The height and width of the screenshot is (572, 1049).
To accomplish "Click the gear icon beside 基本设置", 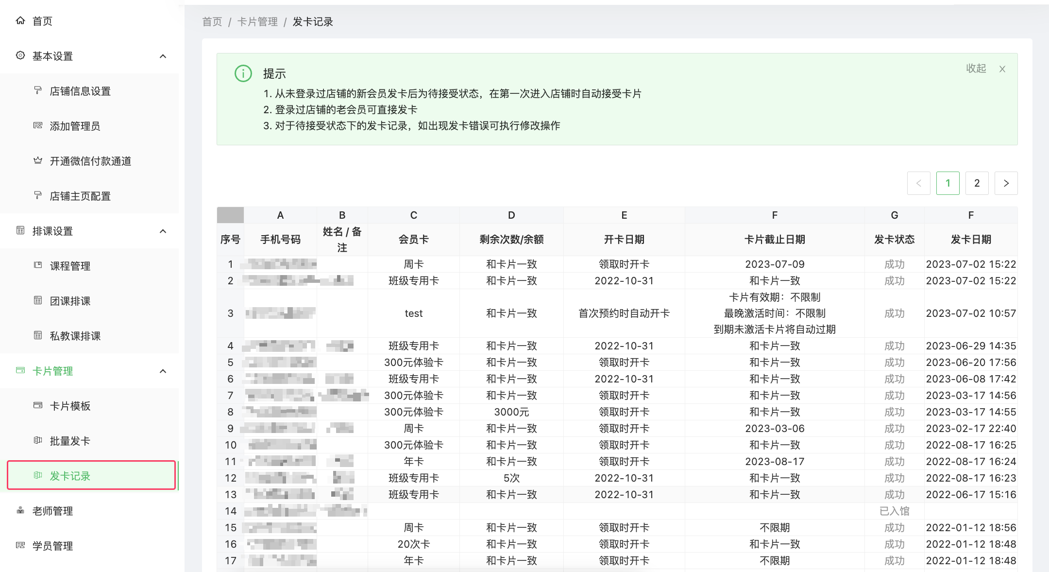I will [x=20, y=55].
